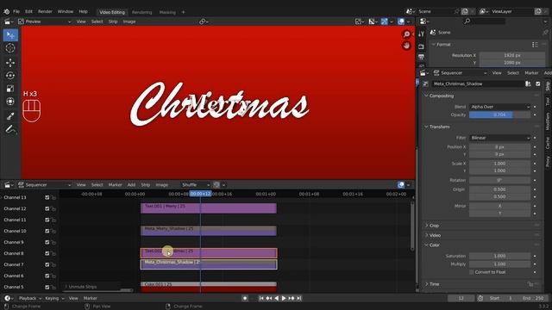Toggle Channel 10 mute checkbox
Screen dimensions: 552x310
pos(47,232)
